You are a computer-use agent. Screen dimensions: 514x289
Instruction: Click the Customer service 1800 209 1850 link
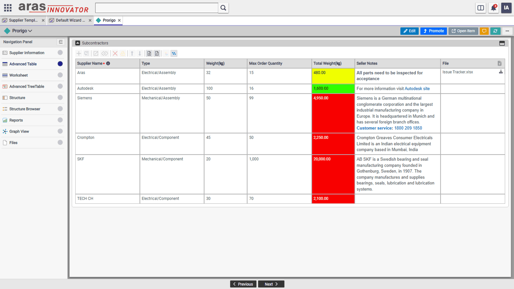click(389, 128)
